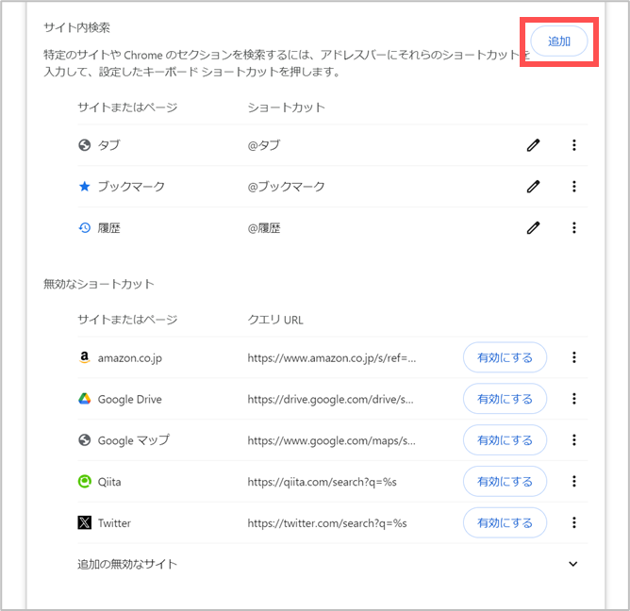Enable the Google マップ shortcut with 有効にする
This screenshot has height=611, width=630.
tap(505, 440)
